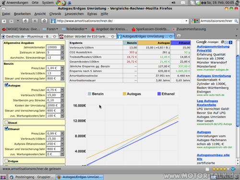
Task: Click the browser reload button
Action: (x=25, y=21)
